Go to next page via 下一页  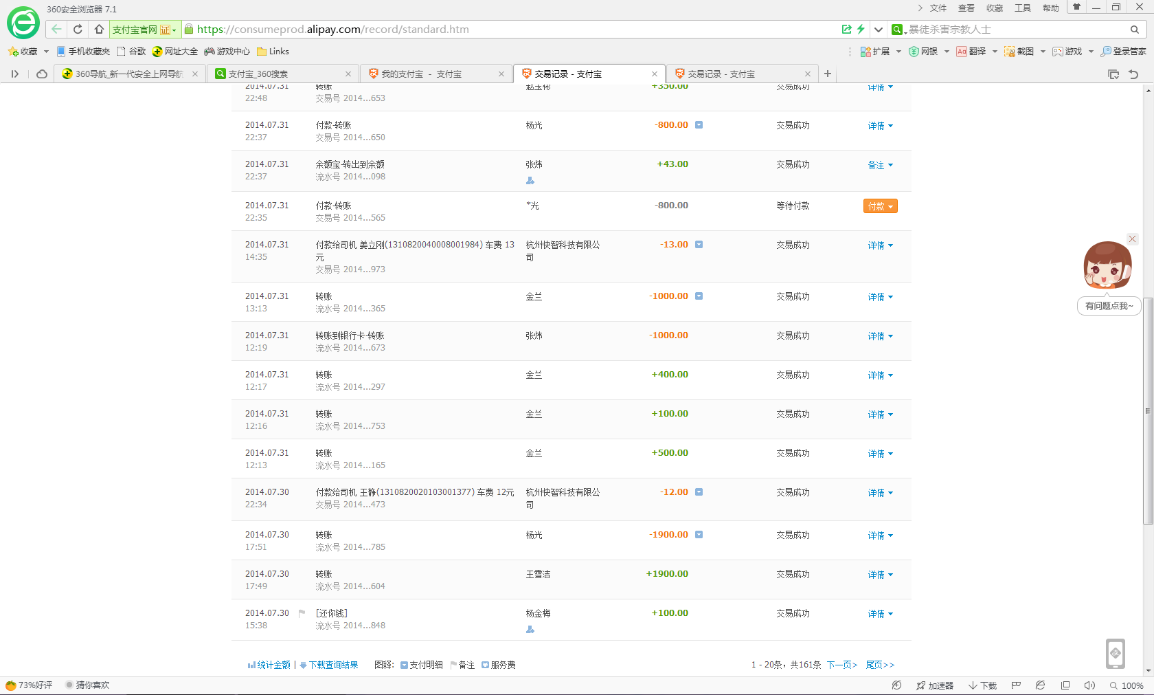841,665
